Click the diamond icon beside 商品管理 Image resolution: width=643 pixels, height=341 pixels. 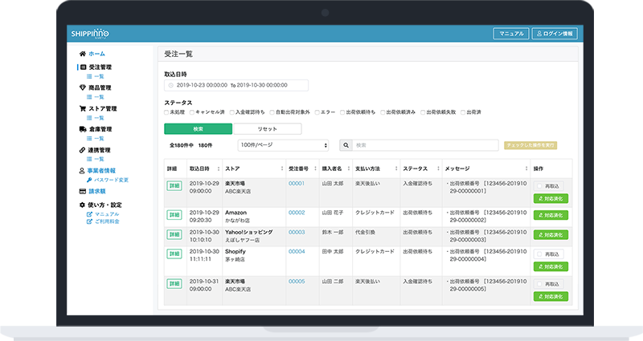pos(83,87)
